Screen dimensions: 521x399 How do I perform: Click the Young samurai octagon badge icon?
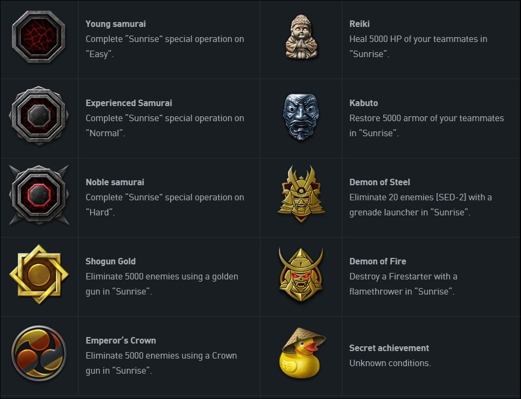(39, 37)
